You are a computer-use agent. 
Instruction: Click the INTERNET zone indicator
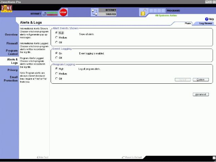(x=108, y=10)
